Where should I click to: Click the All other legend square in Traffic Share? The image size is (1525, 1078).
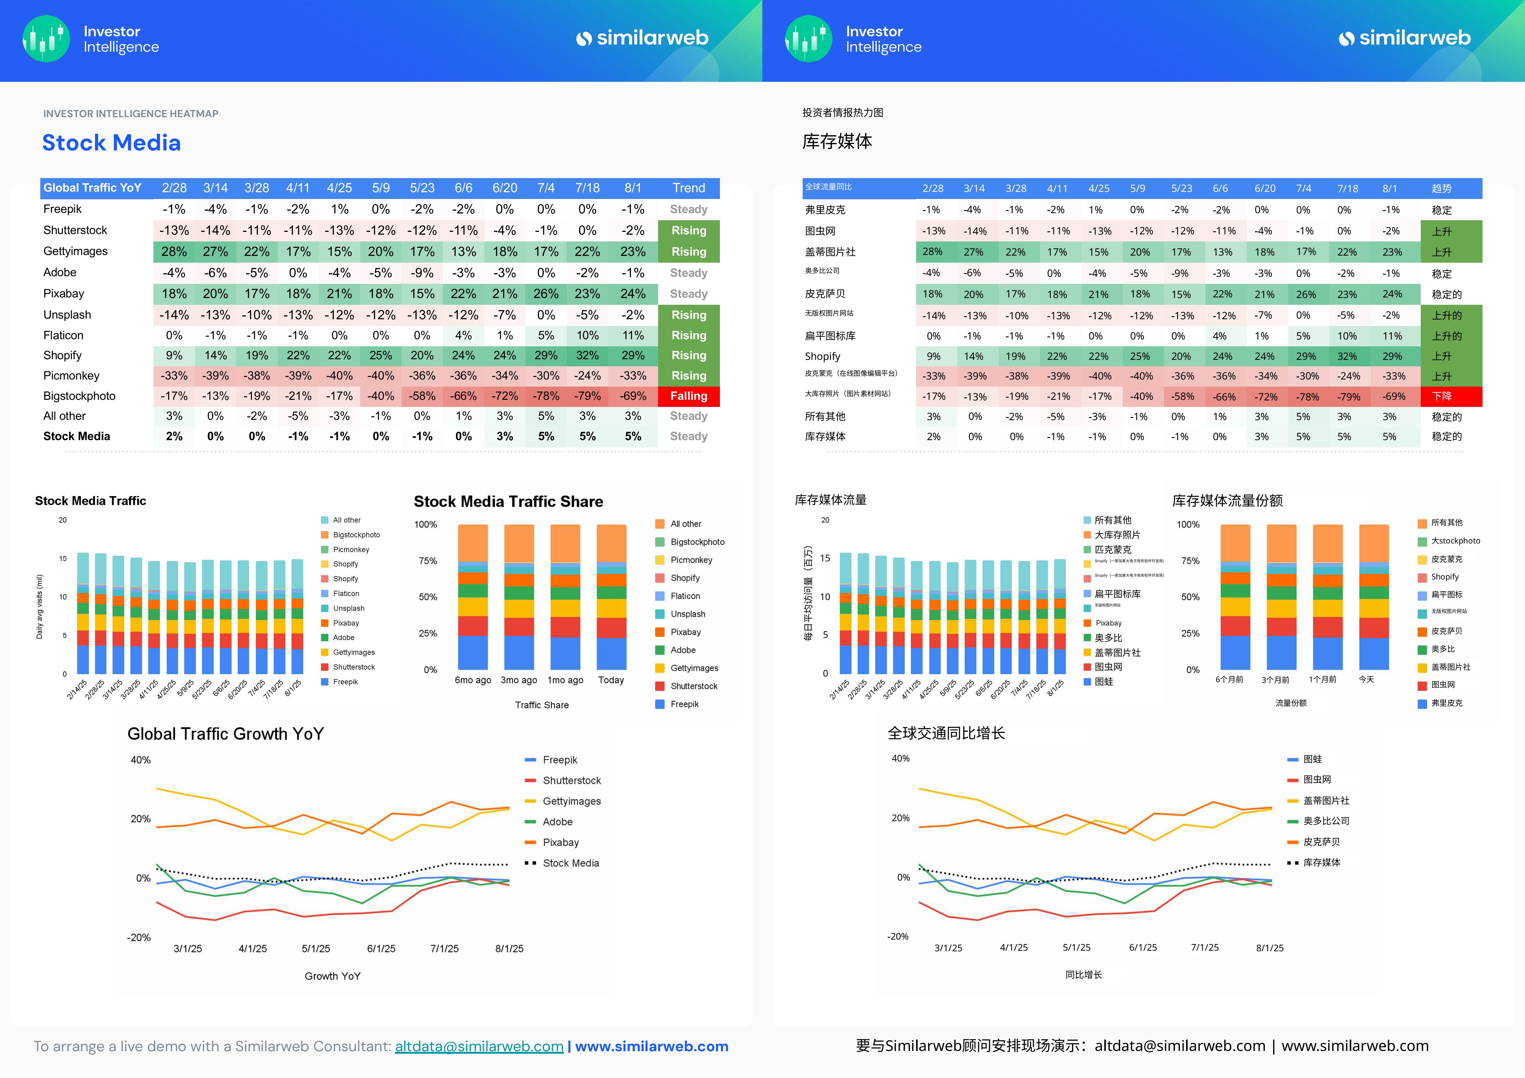click(660, 524)
